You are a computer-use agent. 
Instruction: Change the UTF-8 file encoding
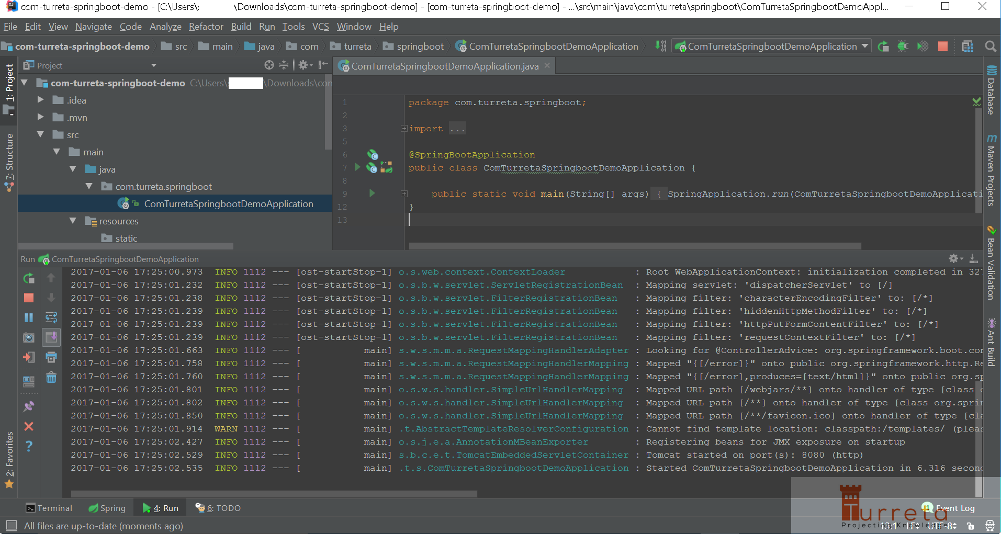(942, 526)
